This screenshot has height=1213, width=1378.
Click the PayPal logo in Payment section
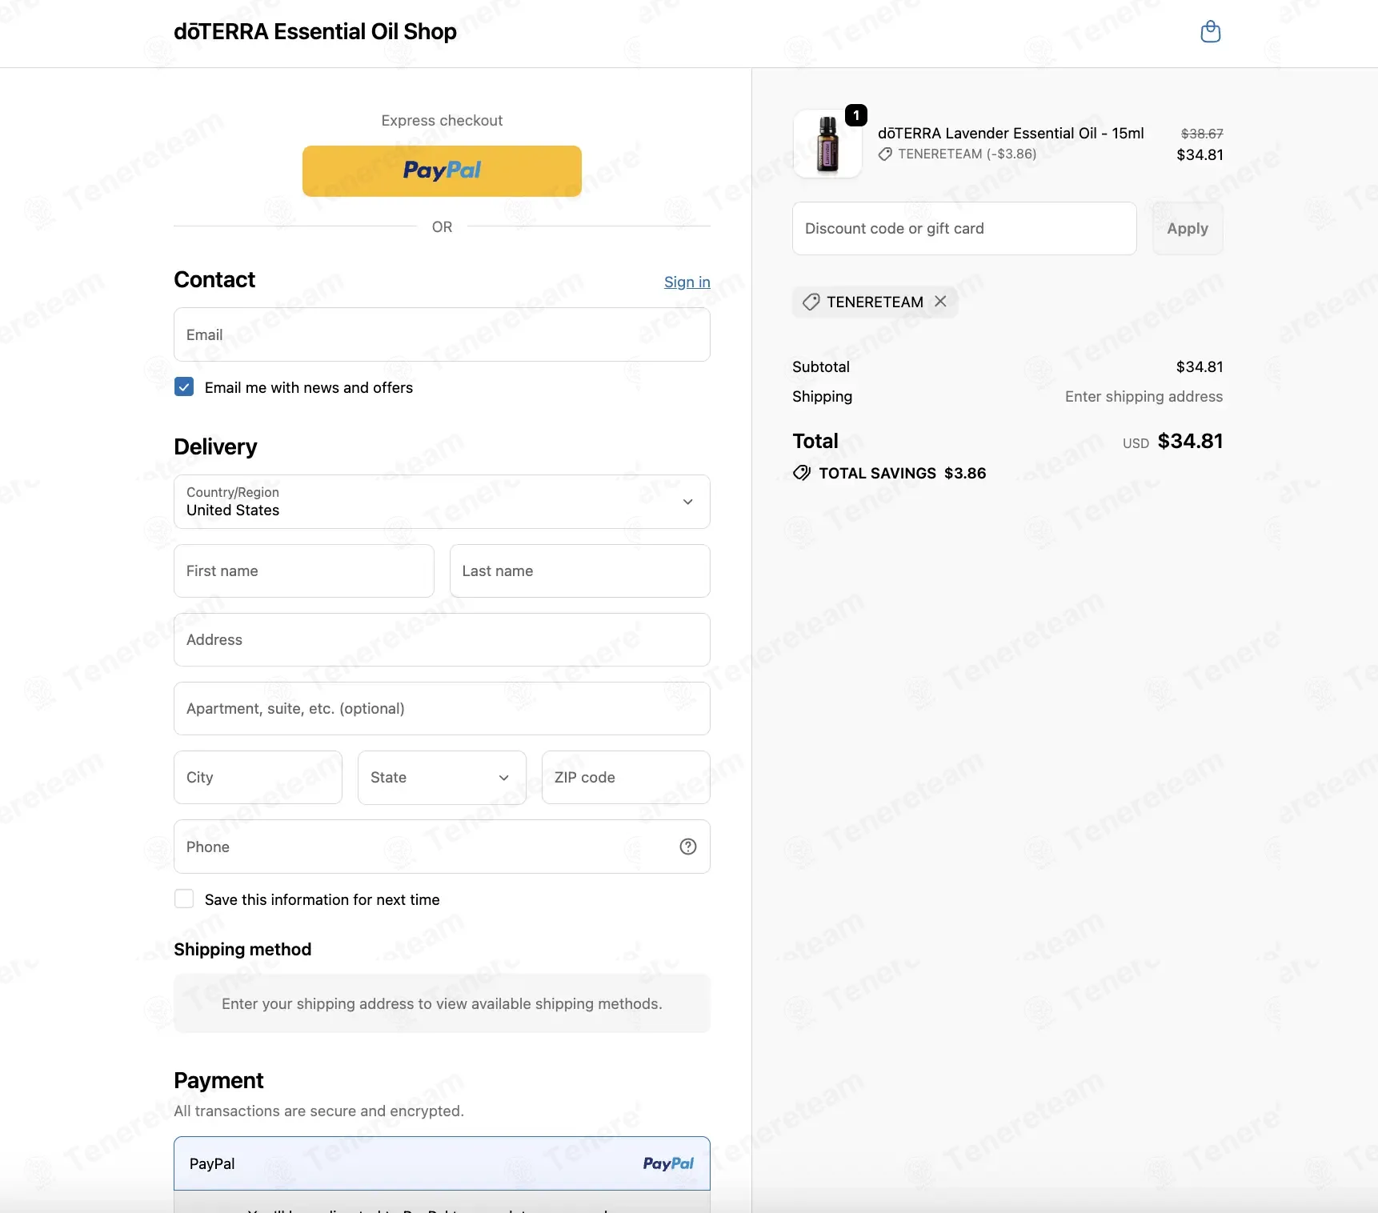click(668, 1163)
